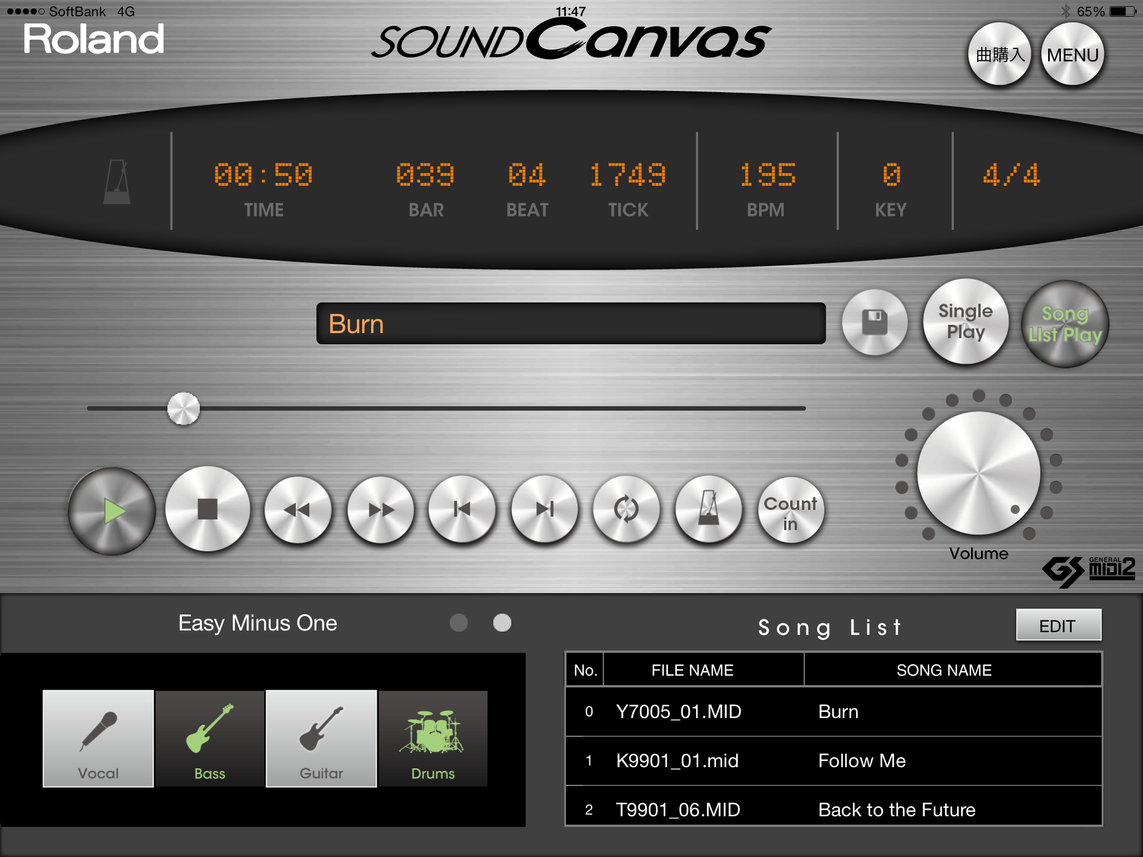Click the TIME display 00:50

coord(263,175)
